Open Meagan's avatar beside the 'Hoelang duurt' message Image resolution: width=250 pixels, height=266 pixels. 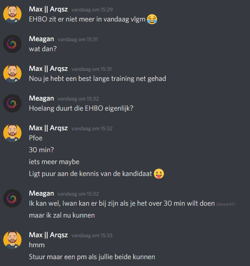12,103
